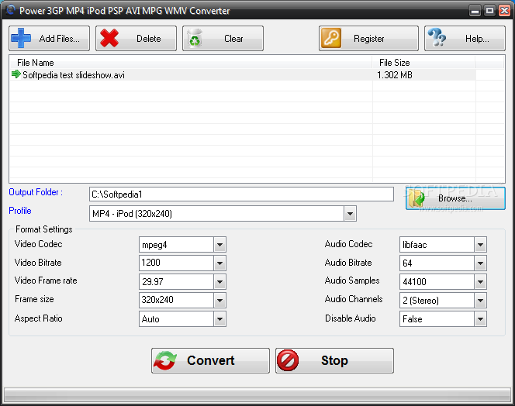The width and height of the screenshot is (515, 406).
Task: Click the Output Folder path field
Action: coord(241,194)
